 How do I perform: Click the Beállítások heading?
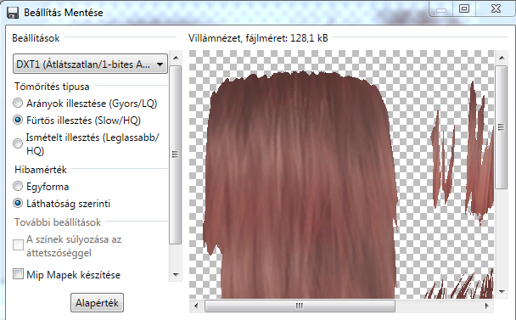[x=36, y=38]
